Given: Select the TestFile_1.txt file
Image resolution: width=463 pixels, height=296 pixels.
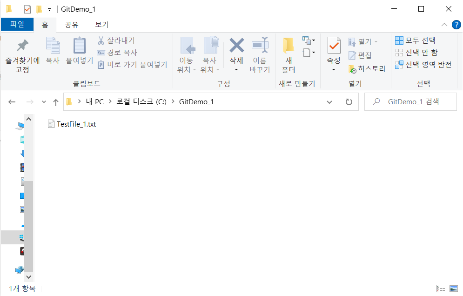Looking at the screenshot, I should (x=72, y=124).
